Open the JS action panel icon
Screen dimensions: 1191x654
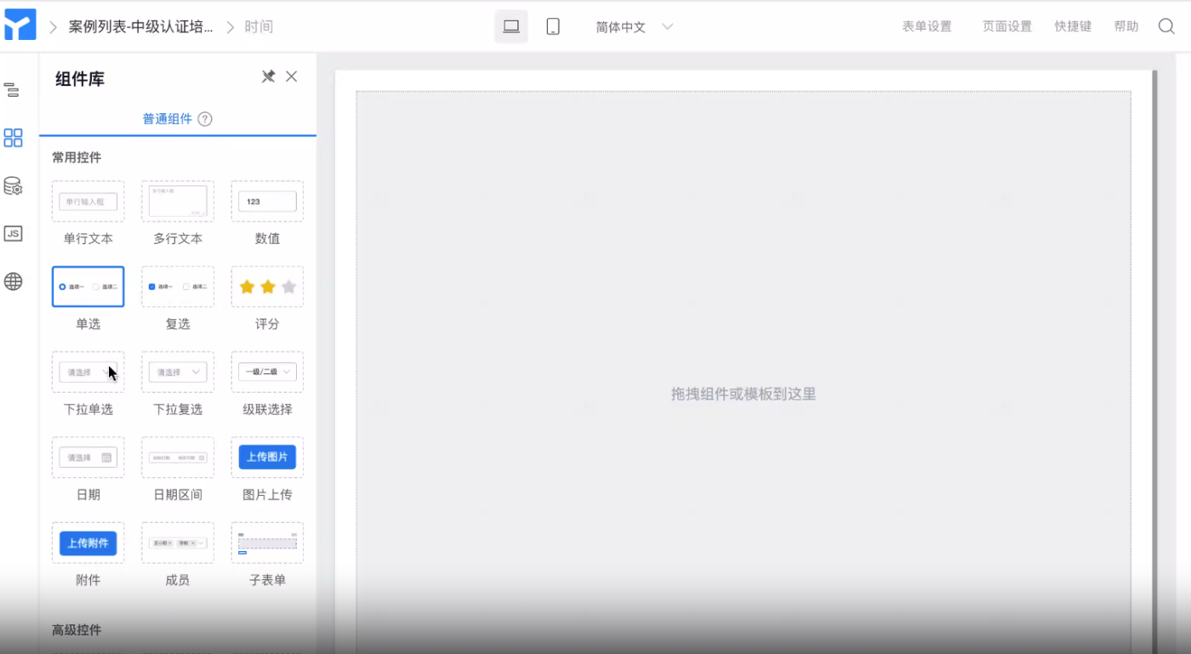[x=13, y=234]
